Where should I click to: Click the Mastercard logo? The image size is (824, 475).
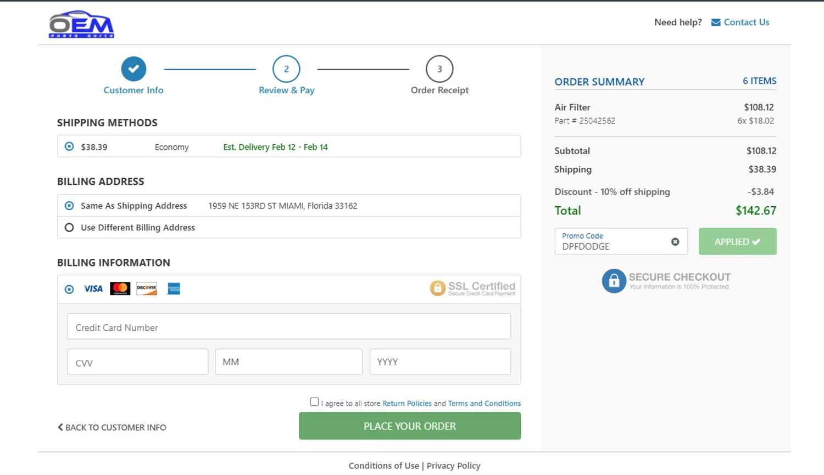pos(120,289)
